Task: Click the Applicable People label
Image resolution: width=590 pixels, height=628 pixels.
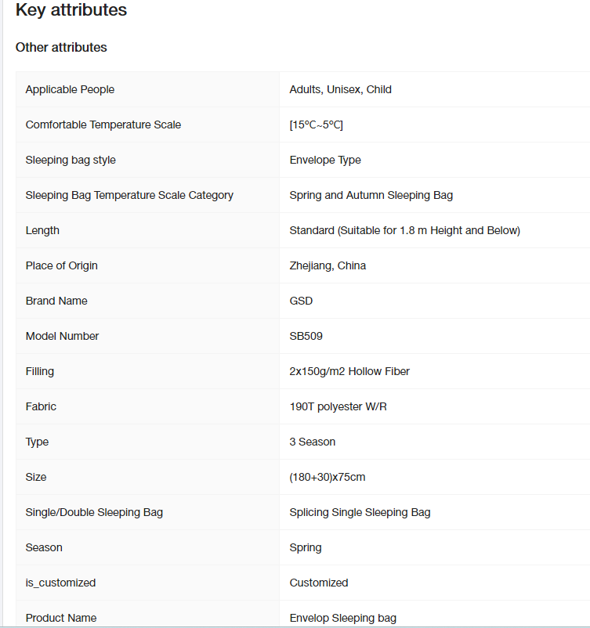Action: click(x=70, y=89)
